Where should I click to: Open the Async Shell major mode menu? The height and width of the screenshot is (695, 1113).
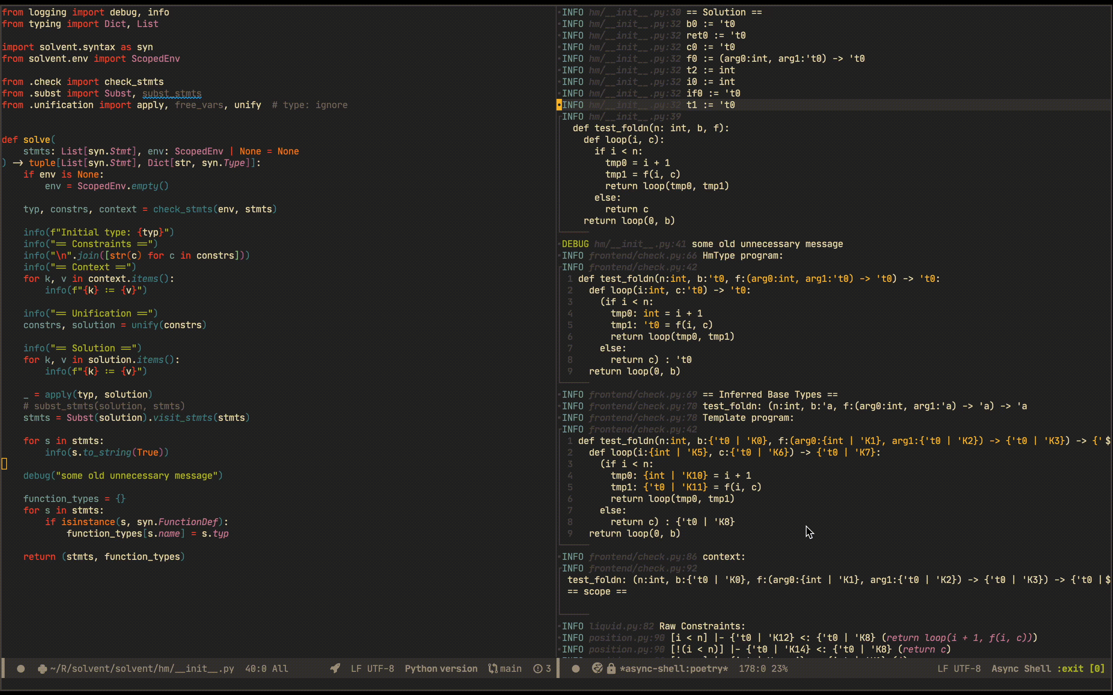(x=1021, y=669)
